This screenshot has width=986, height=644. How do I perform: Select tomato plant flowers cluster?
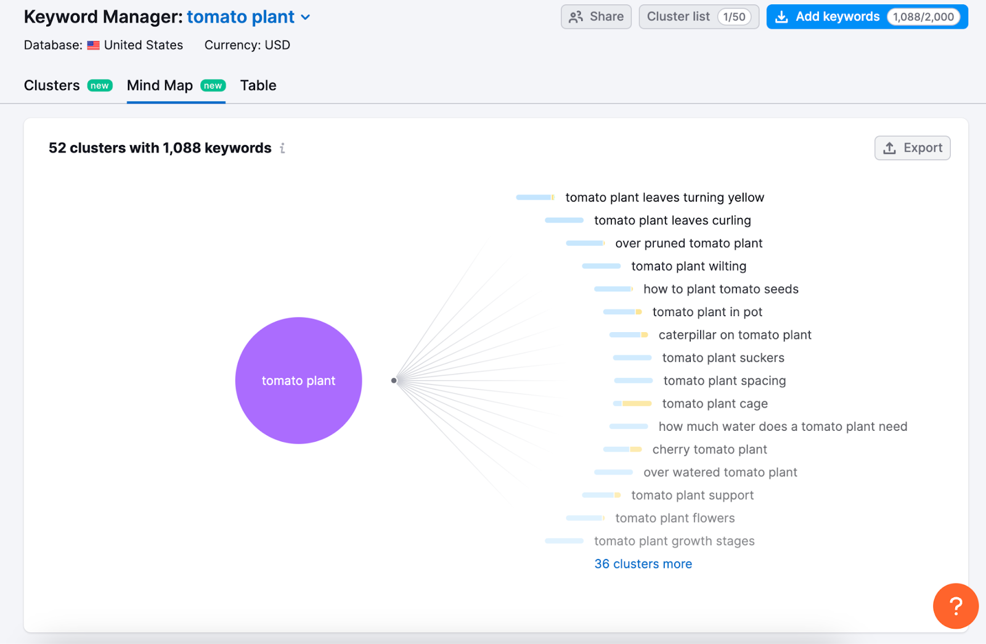click(x=675, y=518)
